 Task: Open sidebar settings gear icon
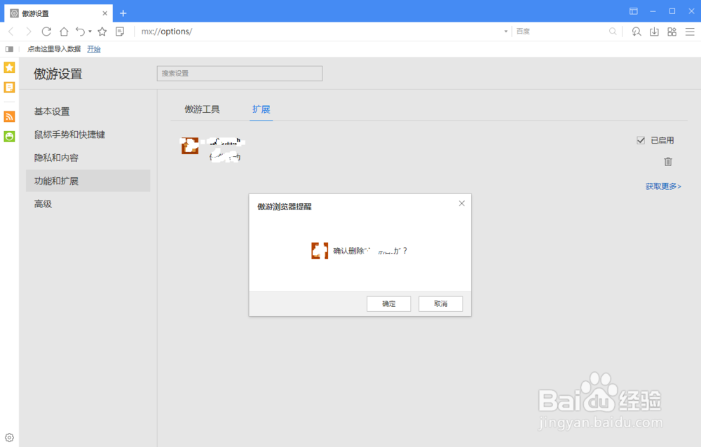[9, 438]
